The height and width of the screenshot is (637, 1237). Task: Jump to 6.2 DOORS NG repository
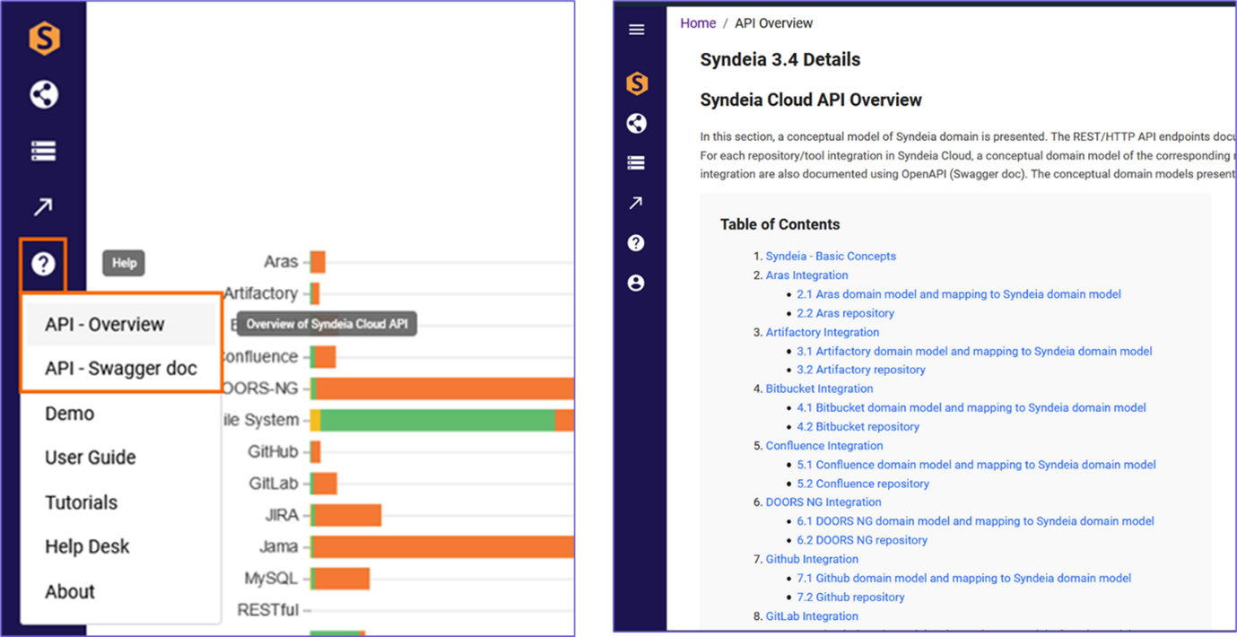(862, 540)
